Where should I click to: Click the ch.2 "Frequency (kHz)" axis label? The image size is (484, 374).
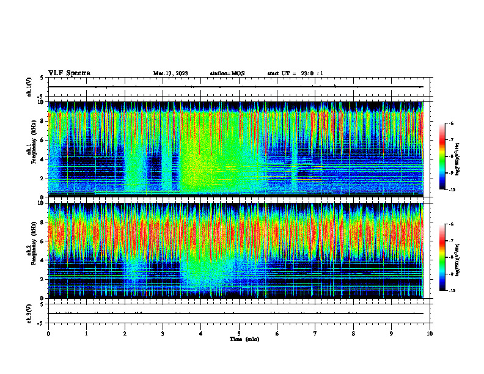(34, 243)
